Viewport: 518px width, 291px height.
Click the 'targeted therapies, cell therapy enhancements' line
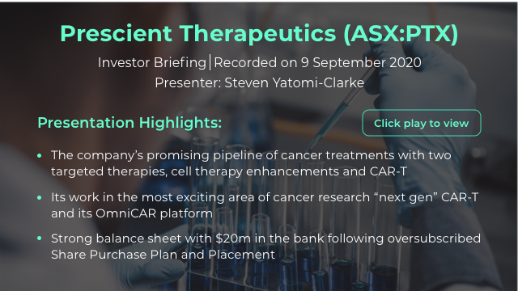click(229, 171)
